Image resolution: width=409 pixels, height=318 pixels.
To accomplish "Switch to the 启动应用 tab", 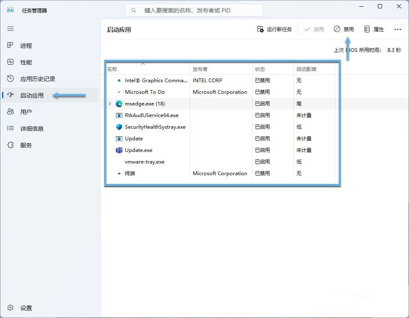I will [32, 95].
